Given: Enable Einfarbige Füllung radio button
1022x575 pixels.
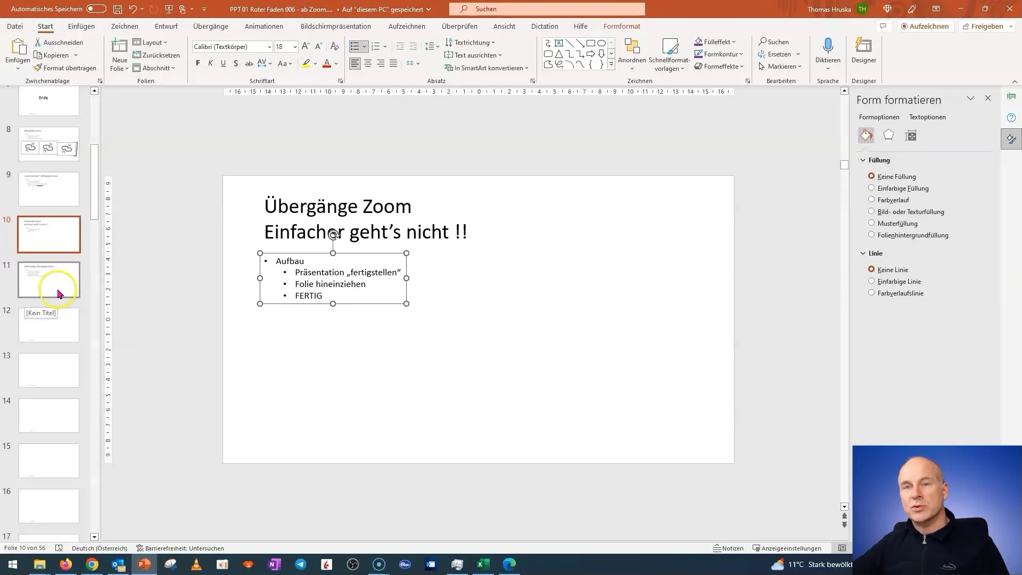Looking at the screenshot, I should click(871, 187).
